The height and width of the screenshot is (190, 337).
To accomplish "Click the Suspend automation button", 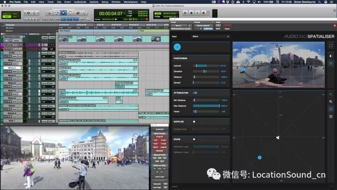I will click(160, 129).
